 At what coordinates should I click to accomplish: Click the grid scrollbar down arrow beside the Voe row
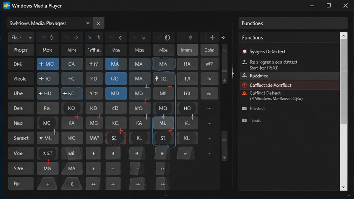pyautogui.click(x=224, y=158)
